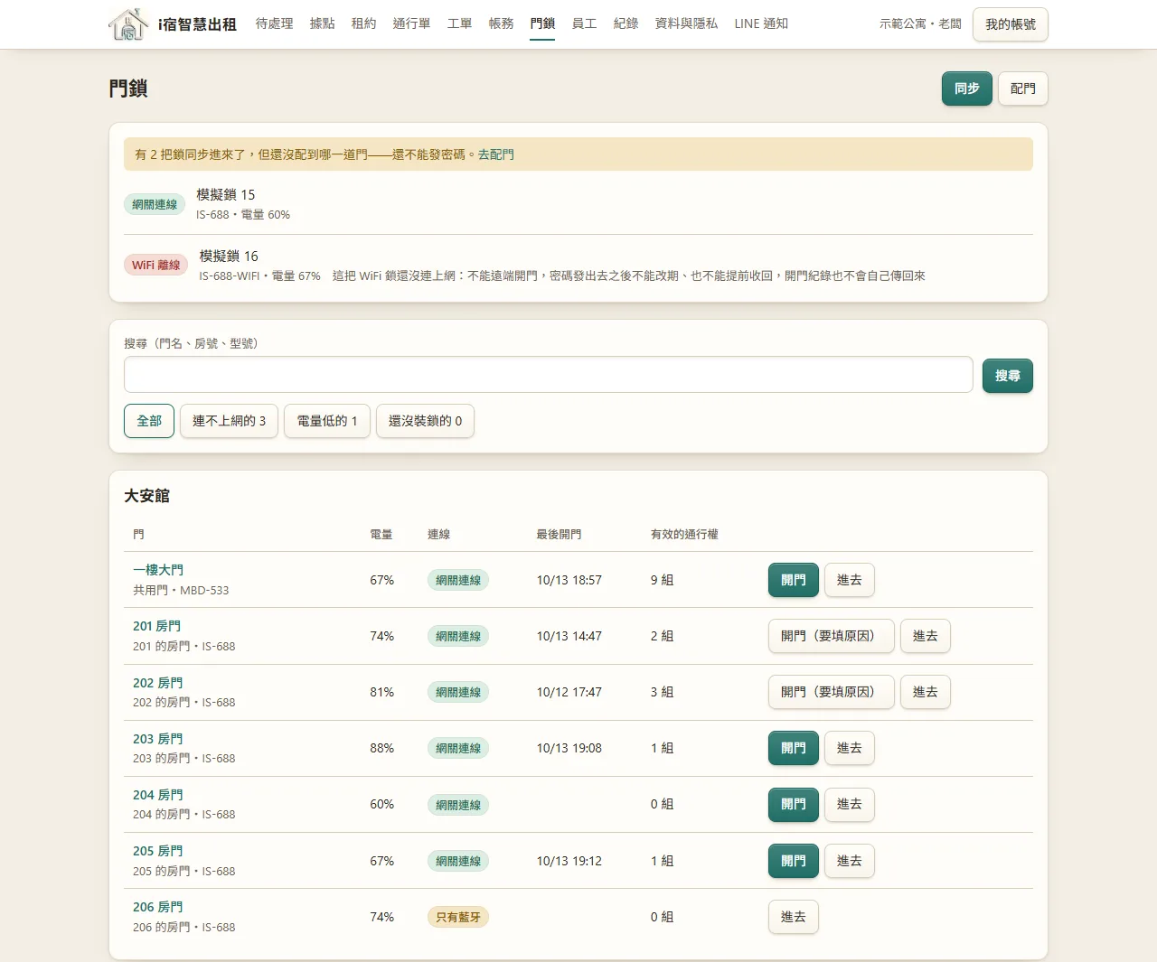Follow the 去配門 link in the warning banner
This screenshot has height=962, width=1157.
[495, 154]
